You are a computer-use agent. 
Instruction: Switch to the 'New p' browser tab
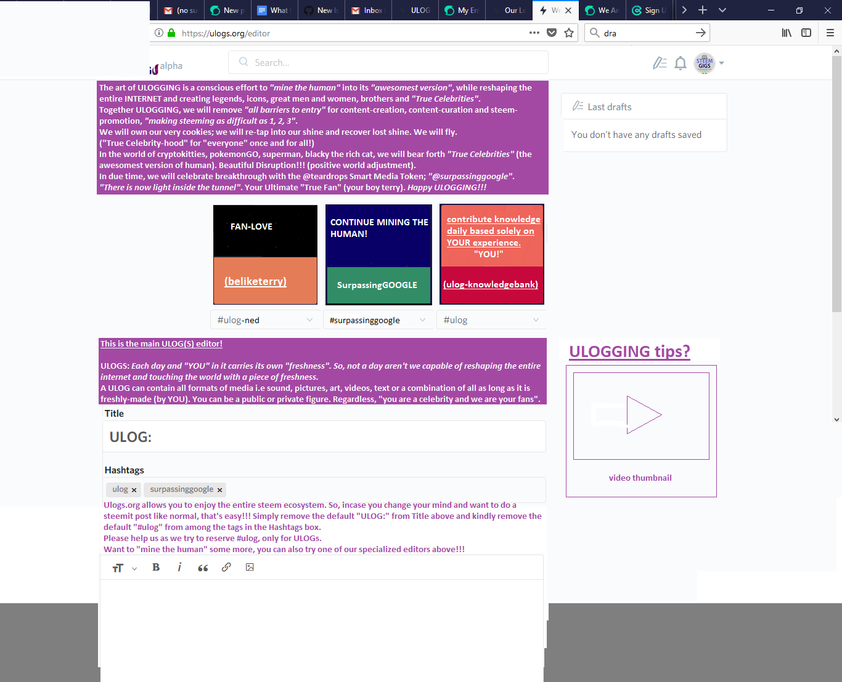tap(227, 10)
